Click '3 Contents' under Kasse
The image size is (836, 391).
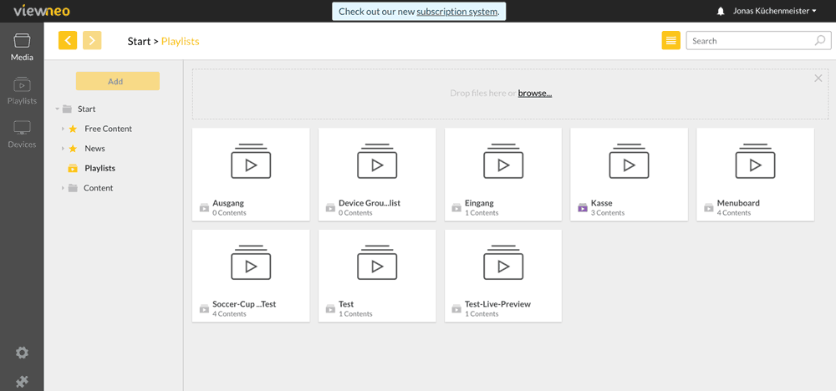(608, 212)
